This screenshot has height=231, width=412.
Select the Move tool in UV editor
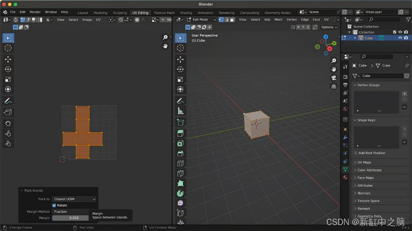(x=8, y=59)
